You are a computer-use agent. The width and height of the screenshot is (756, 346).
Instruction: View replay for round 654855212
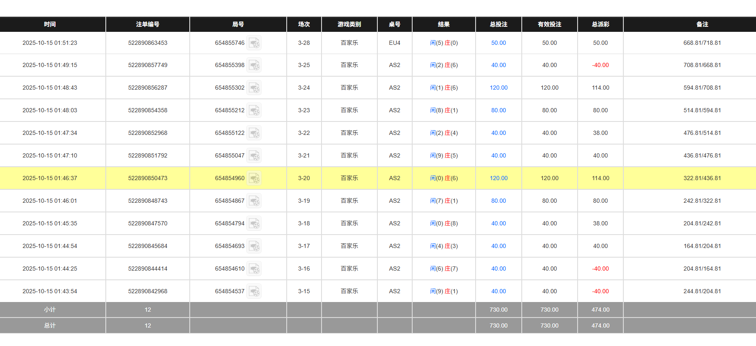click(x=254, y=111)
